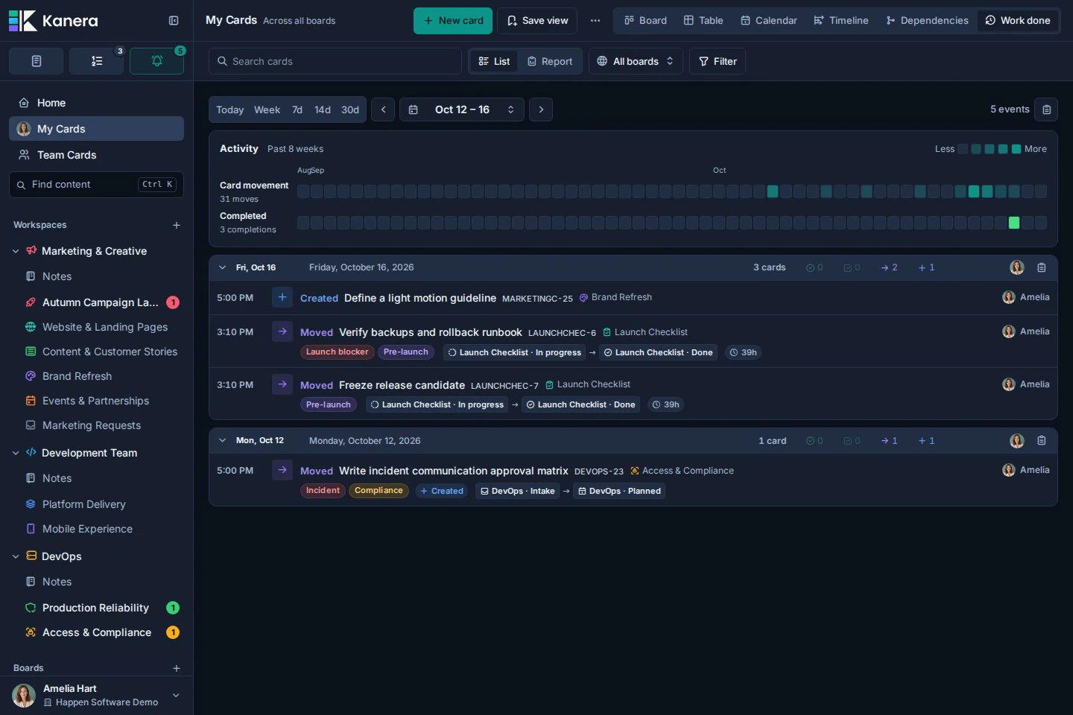Collapse the sidebar panel icon
Screen dimensions: 1073x715
point(174,21)
